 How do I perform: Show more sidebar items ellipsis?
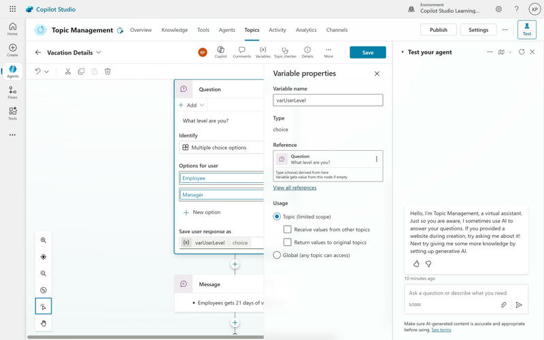pos(12,135)
